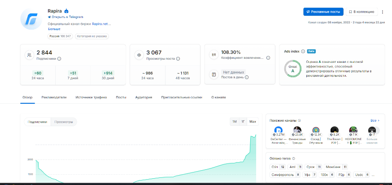392x185 pixels.
Task: Select the Сбп tag
Action: [278, 167]
